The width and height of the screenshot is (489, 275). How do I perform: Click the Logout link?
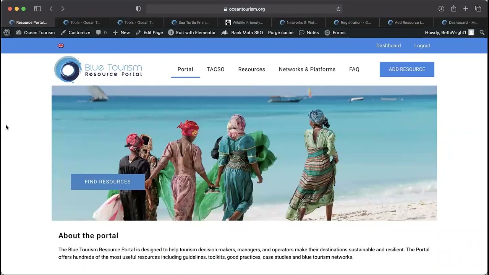click(x=422, y=45)
